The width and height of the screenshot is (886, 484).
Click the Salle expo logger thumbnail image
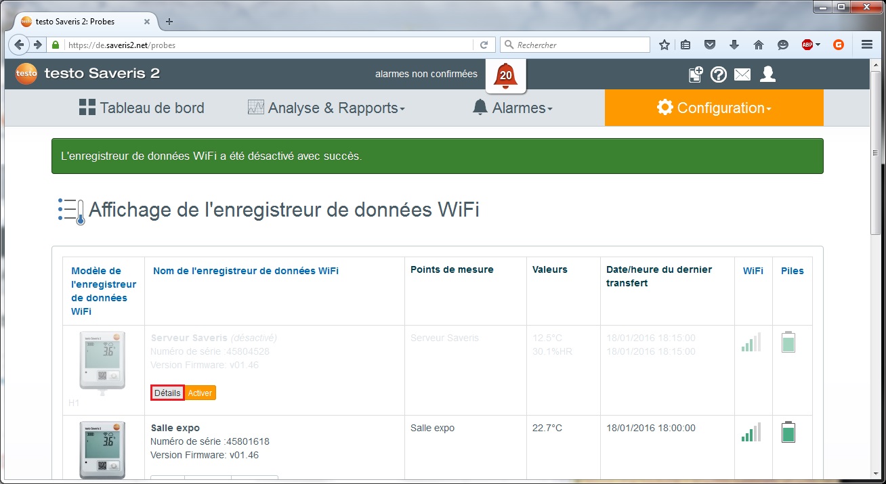click(x=102, y=450)
